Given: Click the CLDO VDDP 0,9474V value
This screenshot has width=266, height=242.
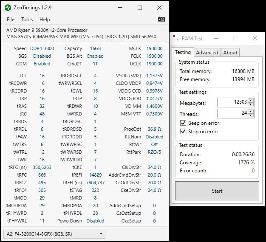Looking at the screenshot, I should click(154, 83).
